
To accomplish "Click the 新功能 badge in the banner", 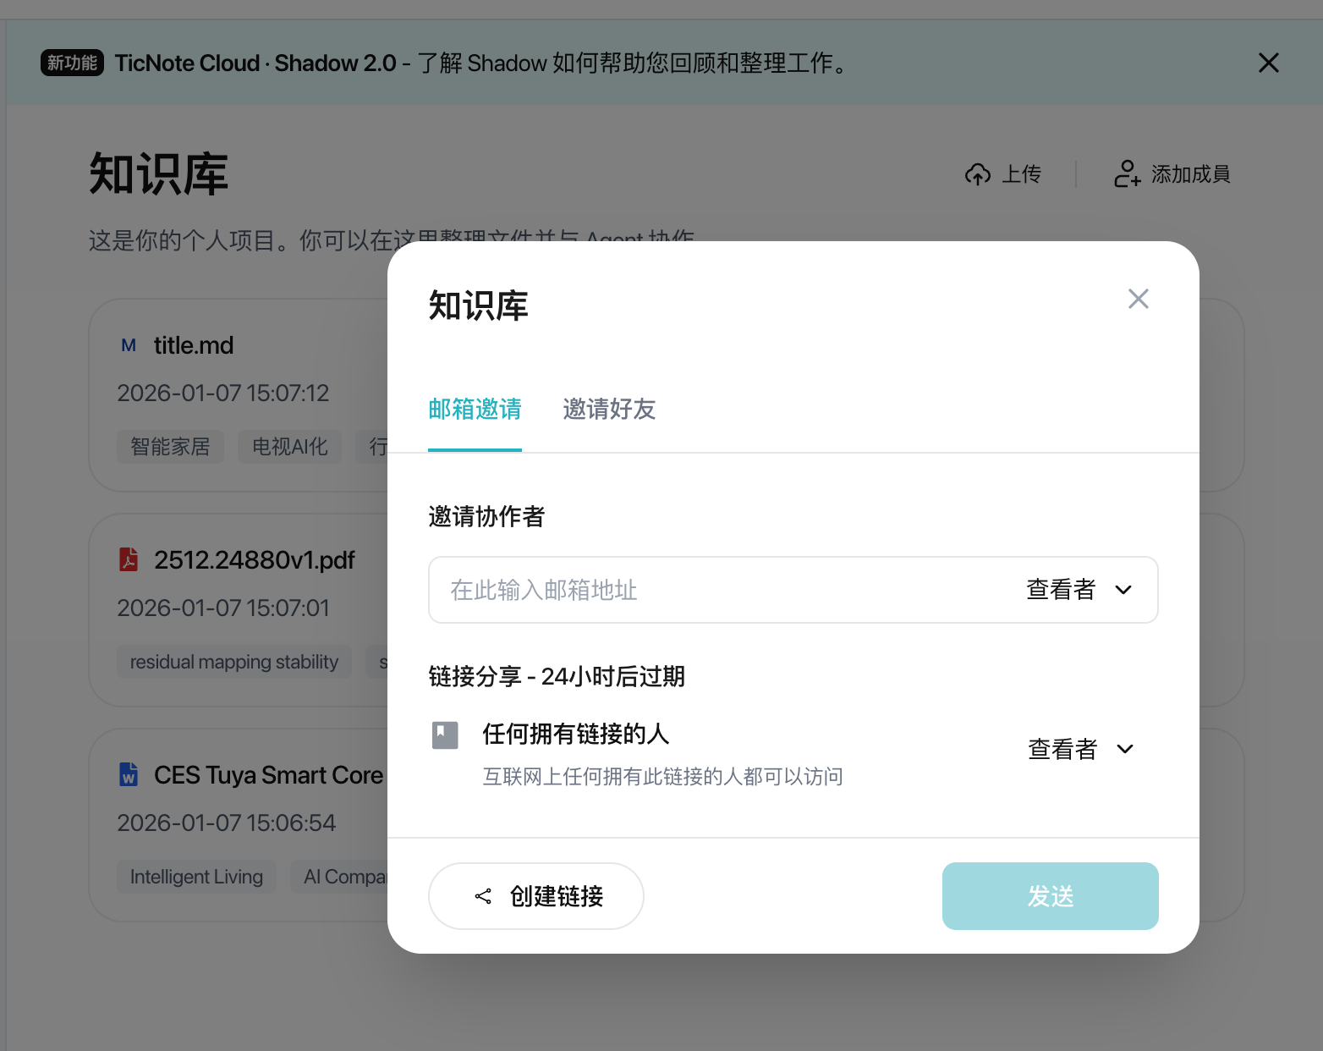I will click(x=72, y=63).
